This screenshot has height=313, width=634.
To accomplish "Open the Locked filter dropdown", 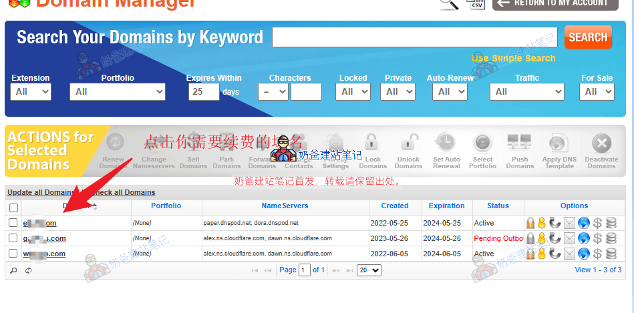I will click(353, 91).
